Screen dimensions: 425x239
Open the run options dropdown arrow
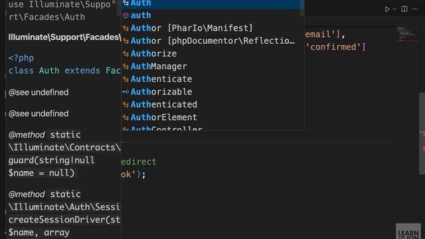394,9
